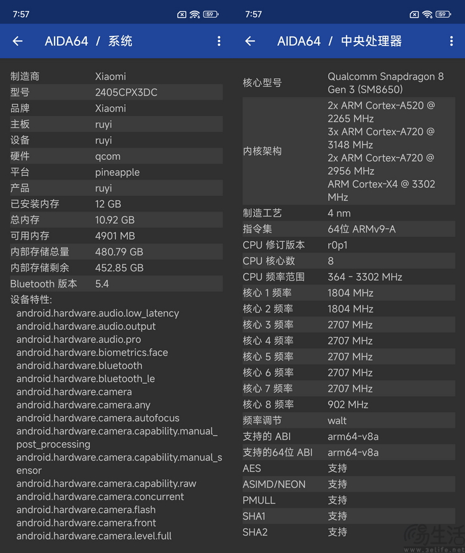Select the 主板 ruyi row
The width and height of the screenshot is (465, 553).
tap(117, 124)
